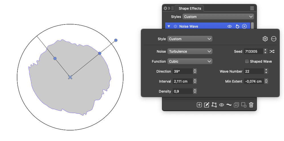Toggle visibility of the Noise Wave effect

coord(230,26)
